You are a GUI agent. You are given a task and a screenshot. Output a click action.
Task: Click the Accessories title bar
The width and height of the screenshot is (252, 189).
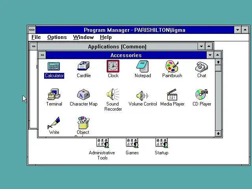pyautogui.click(x=126, y=55)
